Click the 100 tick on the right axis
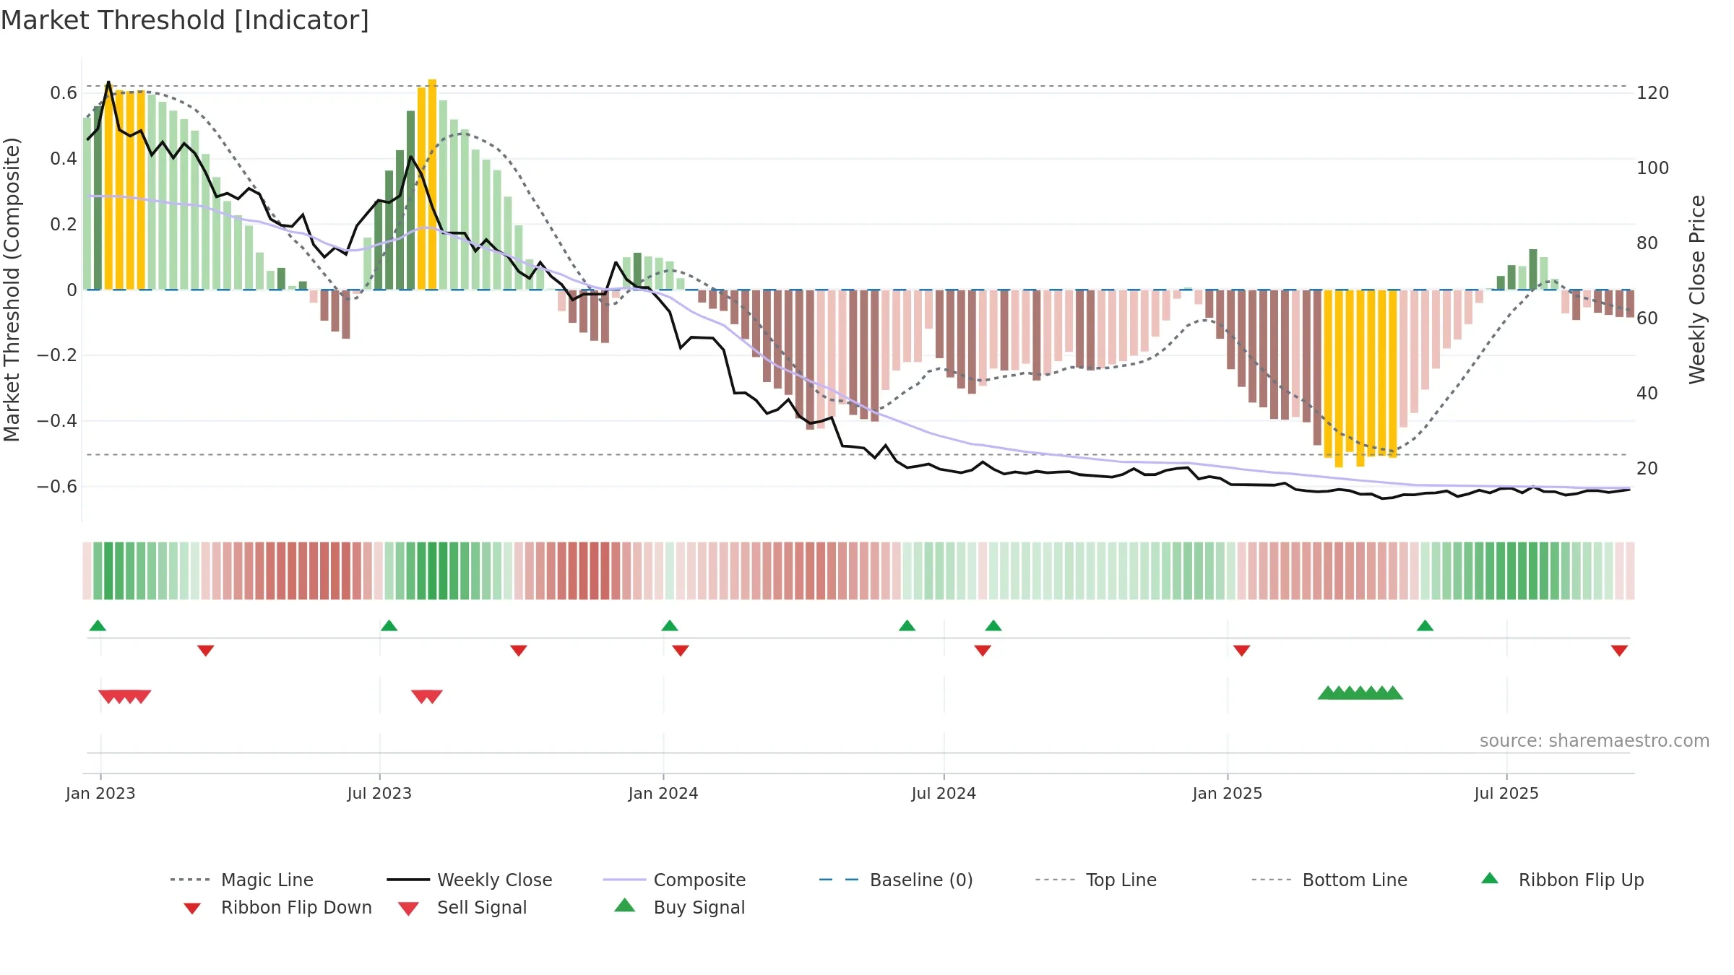Screen dimensions: 1734x975 (x=1652, y=168)
